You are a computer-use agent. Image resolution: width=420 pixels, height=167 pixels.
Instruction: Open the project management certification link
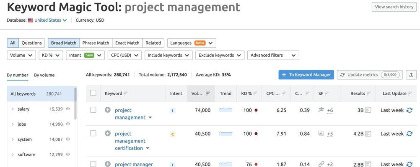pos(130,141)
